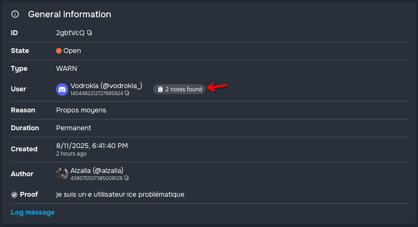Viewport: 418px width, 227px height.
Task: Open the Log message link
Action: coord(32,212)
